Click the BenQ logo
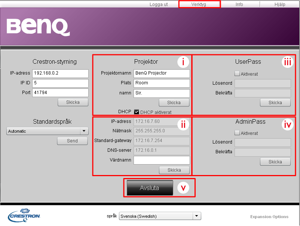300x226 pixels. 38,27
